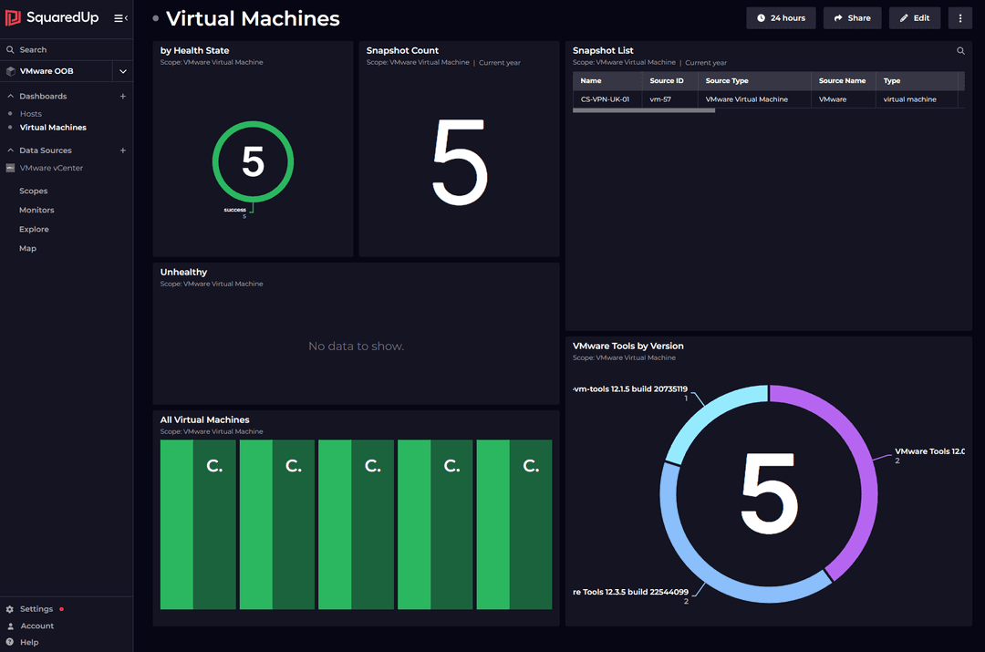
Task: Open the three-dot dashboard options menu
Action: (x=959, y=17)
